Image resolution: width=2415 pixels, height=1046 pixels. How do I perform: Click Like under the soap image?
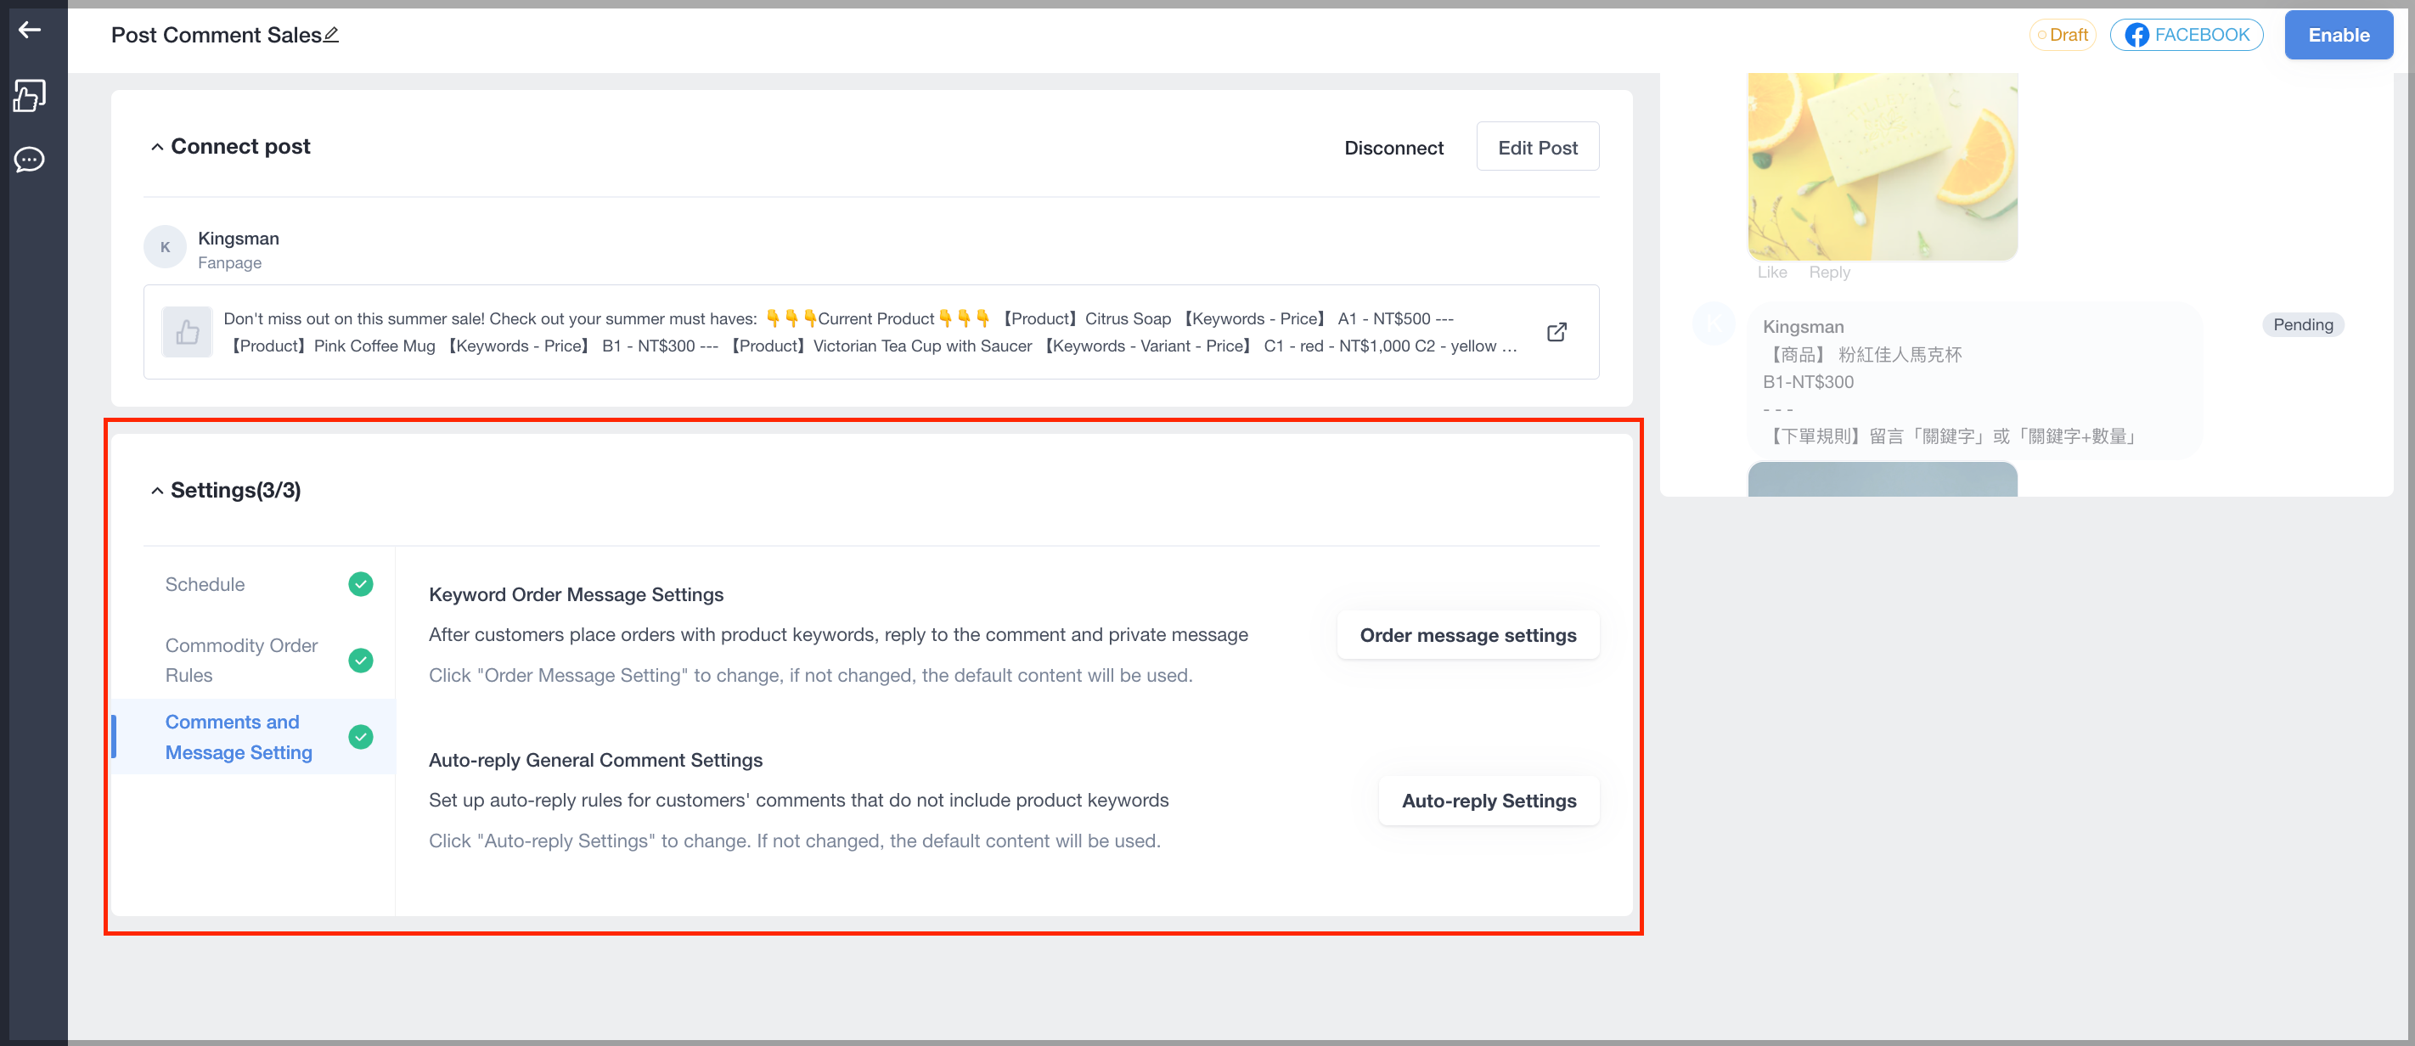coord(1772,272)
